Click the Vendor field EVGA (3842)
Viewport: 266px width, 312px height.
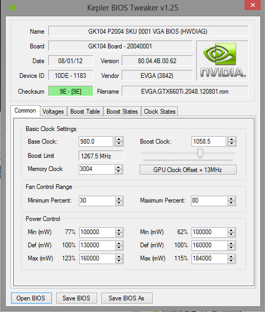tap(157, 76)
